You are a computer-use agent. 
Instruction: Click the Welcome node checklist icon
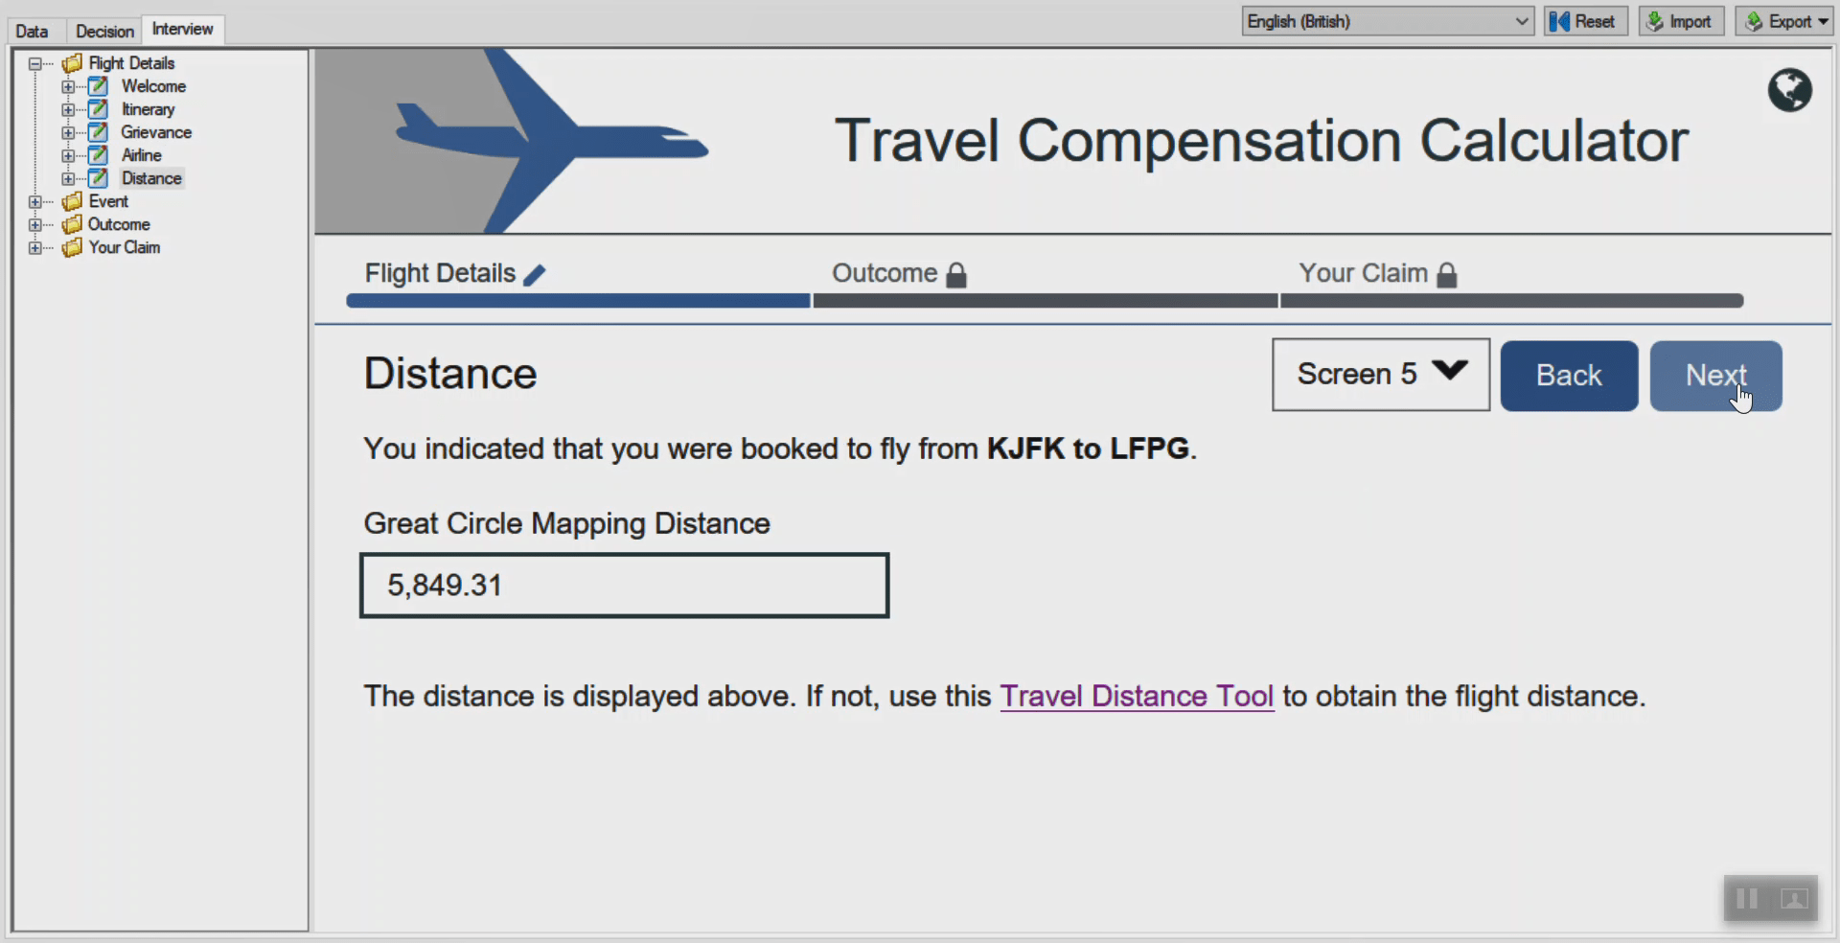click(x=97, y=86)
